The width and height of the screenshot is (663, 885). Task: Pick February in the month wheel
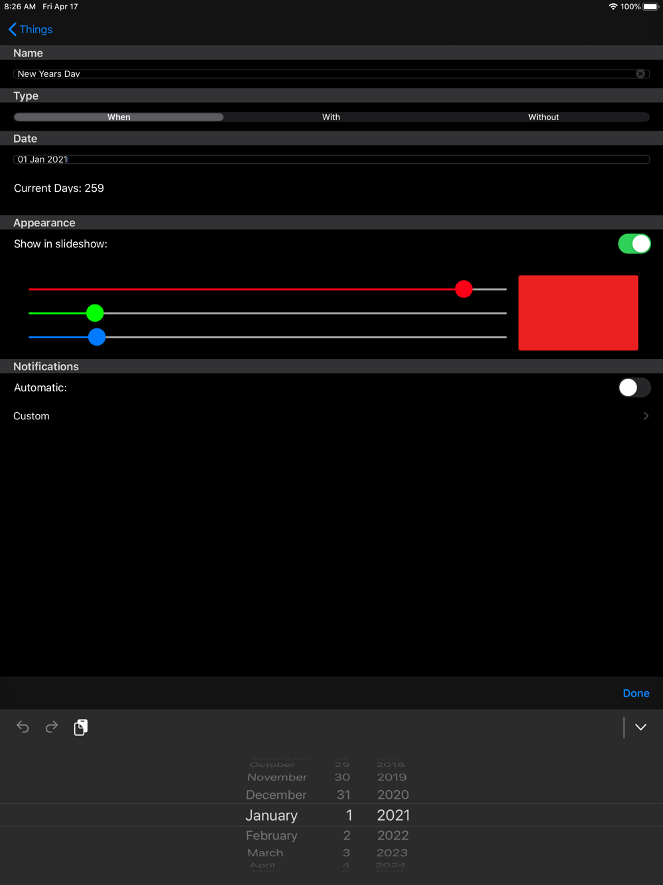point(271,835)
